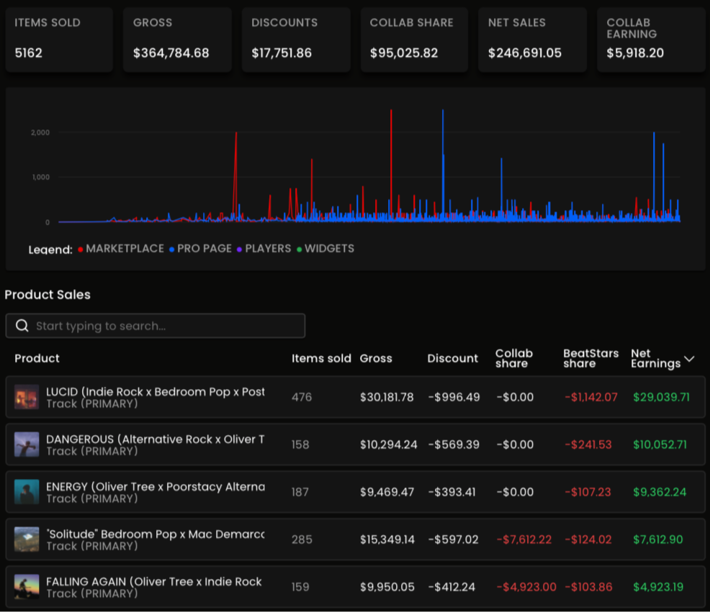The height and width of the screenshot is (612, 710).
Task: Sort by Net Earnings chevron arrow
Action: click(689, 358)
